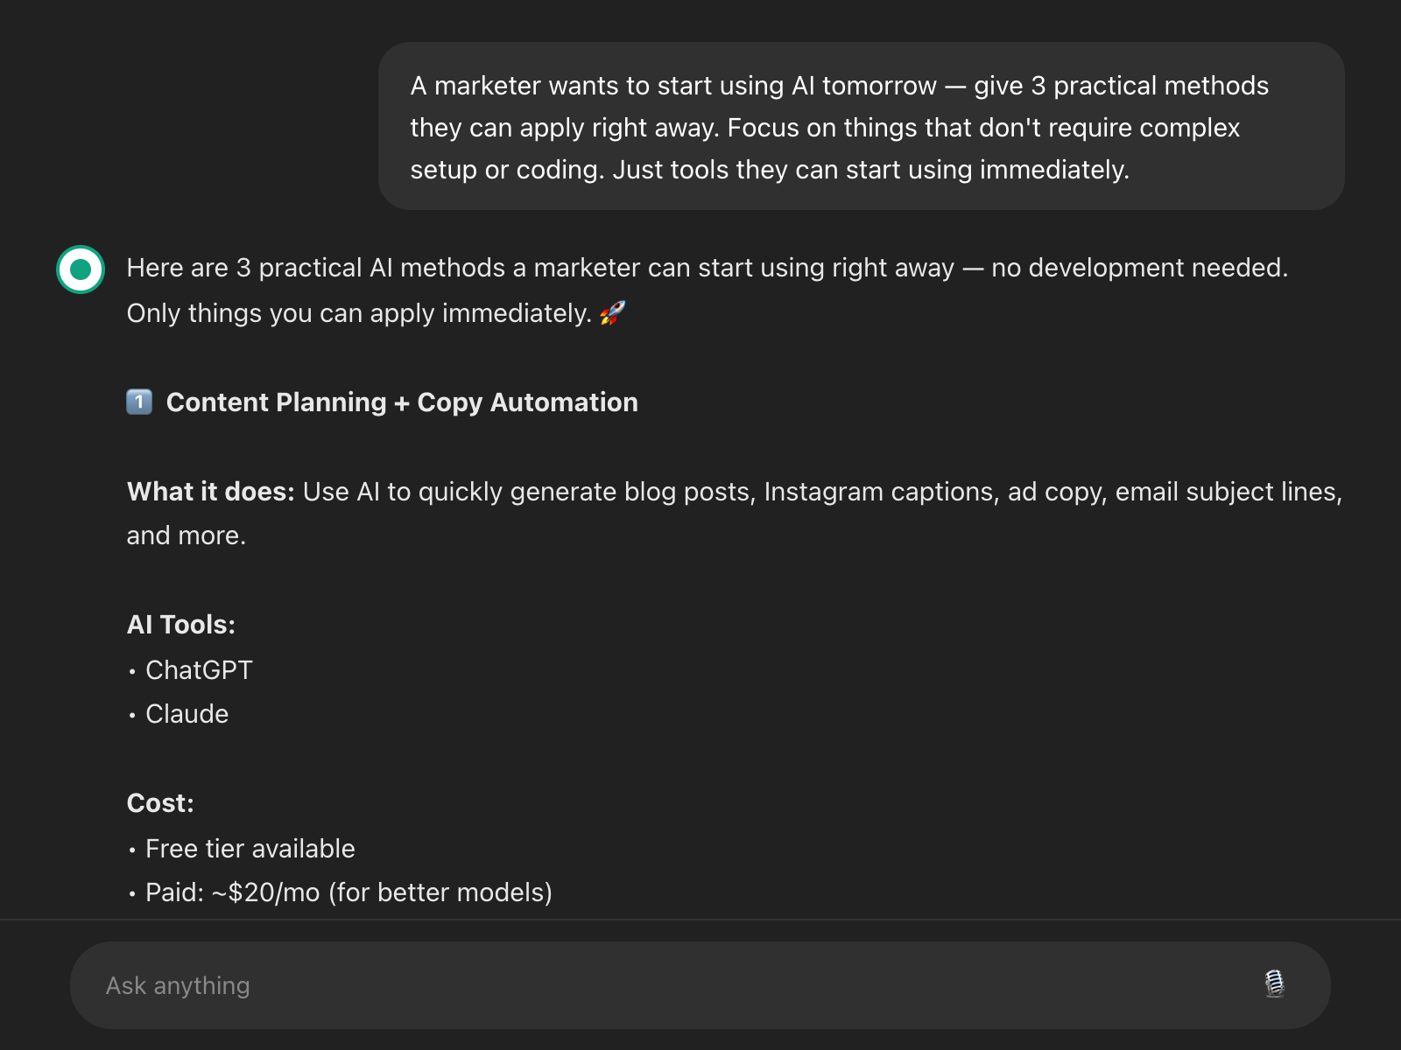Click the bullet dot before "ChatGPT"
Screen dimensions: 1401x1050
132,672
